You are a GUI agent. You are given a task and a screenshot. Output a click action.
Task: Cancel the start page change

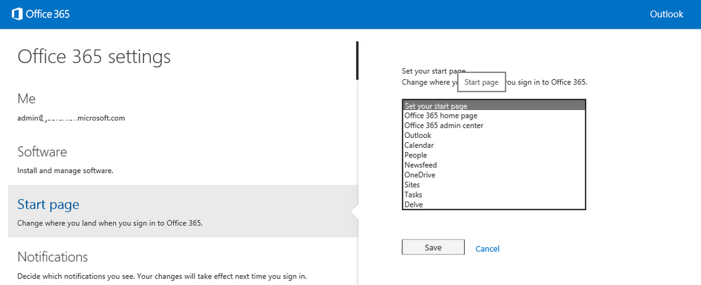487,249
